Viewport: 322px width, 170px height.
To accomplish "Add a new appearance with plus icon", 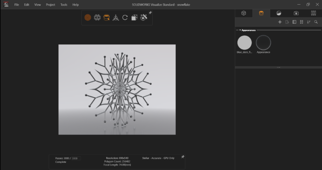I will click(x=280, y=22).
